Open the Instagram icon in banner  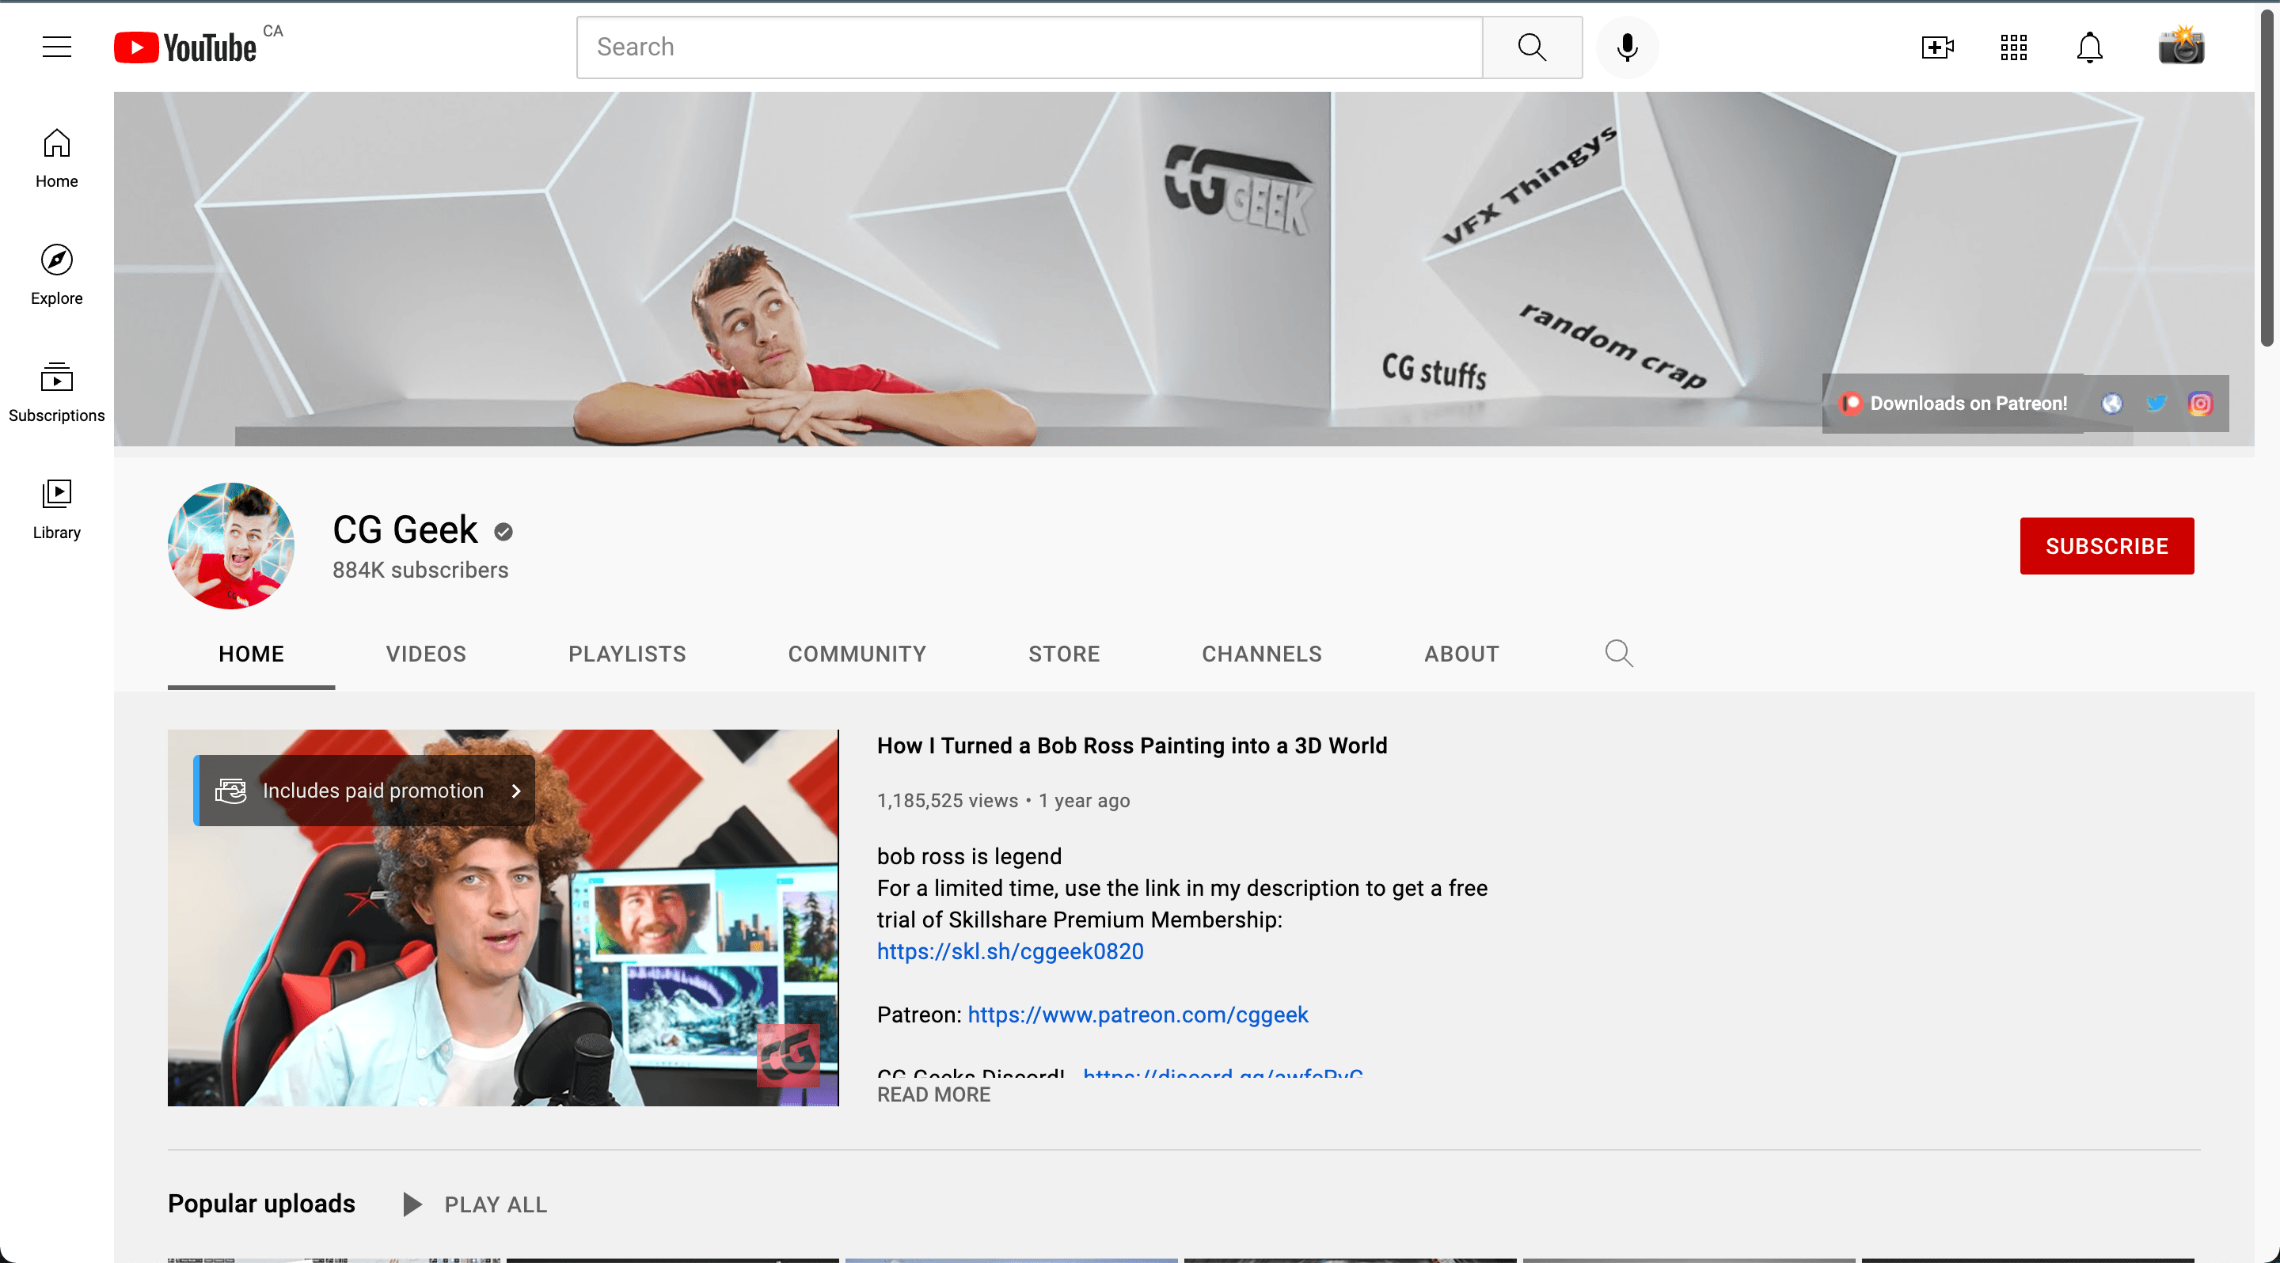coord(2200,404)
